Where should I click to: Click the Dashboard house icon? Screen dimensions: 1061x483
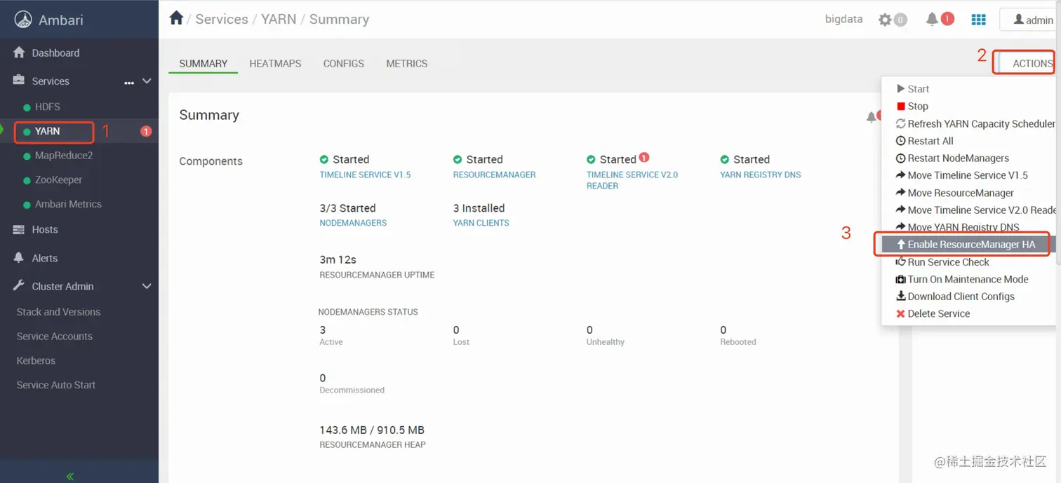pos(19,53)
